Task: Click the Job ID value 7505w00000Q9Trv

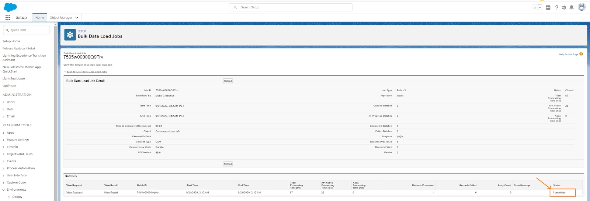Action: click(167, 90)
